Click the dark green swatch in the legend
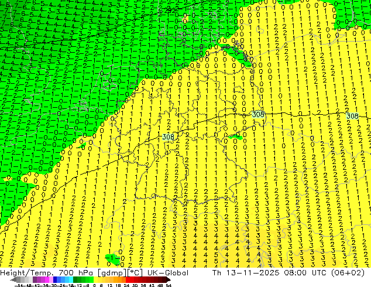 tap(75, 279)
